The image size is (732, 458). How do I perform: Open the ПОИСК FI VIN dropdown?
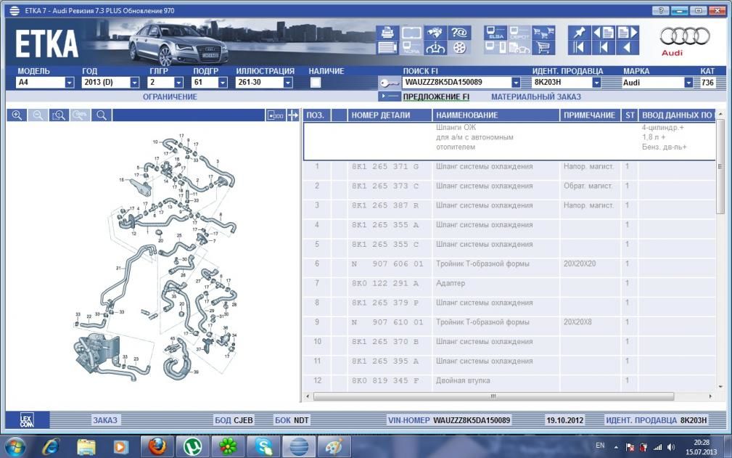[515, 83]
